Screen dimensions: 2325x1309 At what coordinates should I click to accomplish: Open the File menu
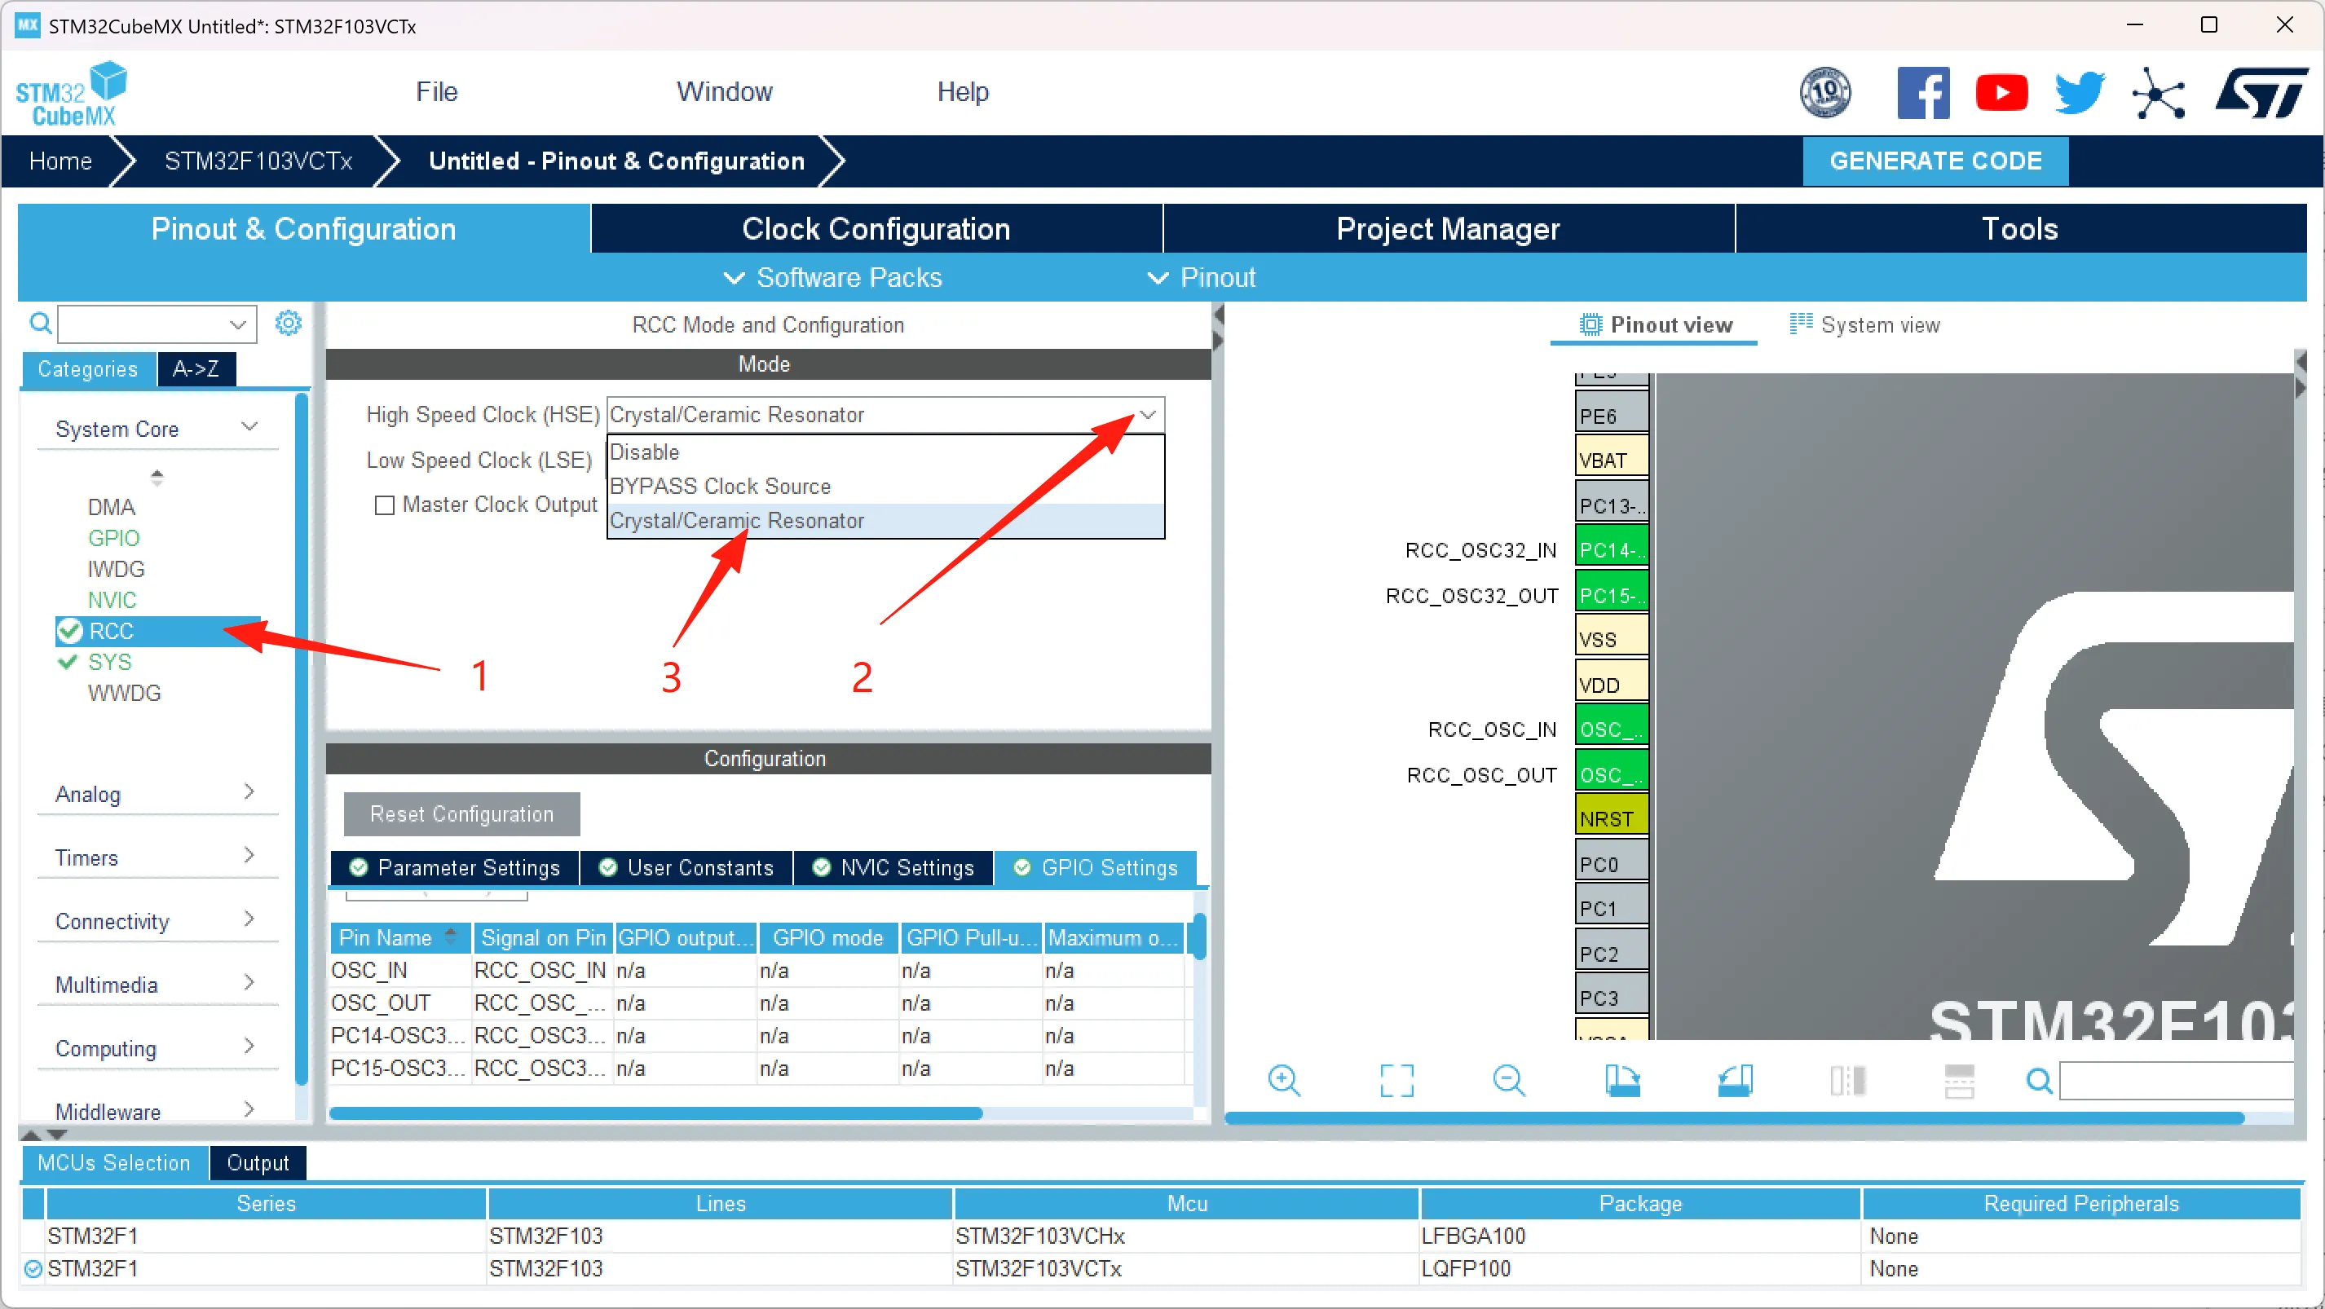pyautogui.click(x=436, y=91)
